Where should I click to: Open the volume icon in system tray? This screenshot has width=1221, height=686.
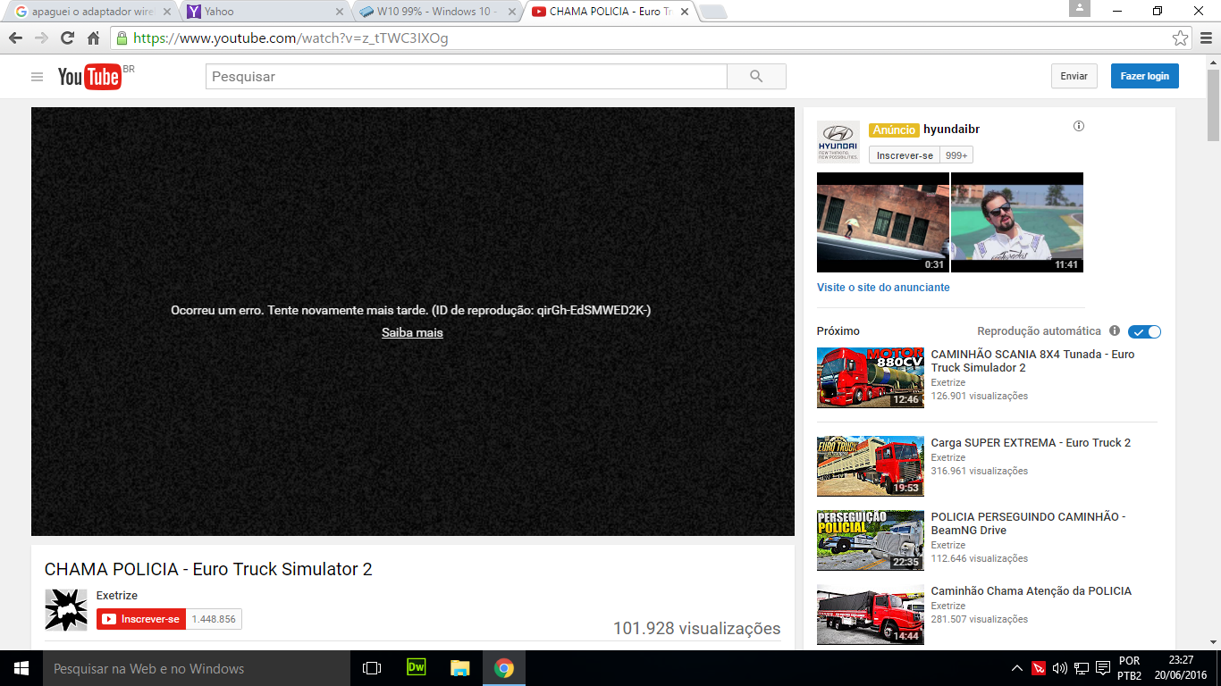click(x=1060, y=668)
